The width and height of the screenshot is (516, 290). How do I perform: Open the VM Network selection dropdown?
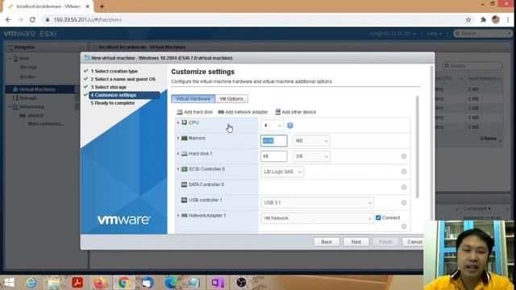click(317, 218)
